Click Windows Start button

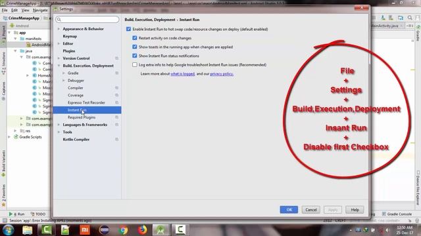click(x=9, y=230)
